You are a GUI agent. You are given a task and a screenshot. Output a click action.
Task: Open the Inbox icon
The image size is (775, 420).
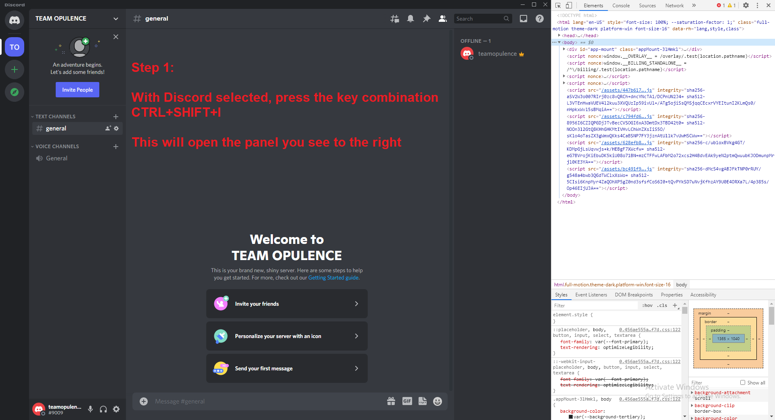524,19
